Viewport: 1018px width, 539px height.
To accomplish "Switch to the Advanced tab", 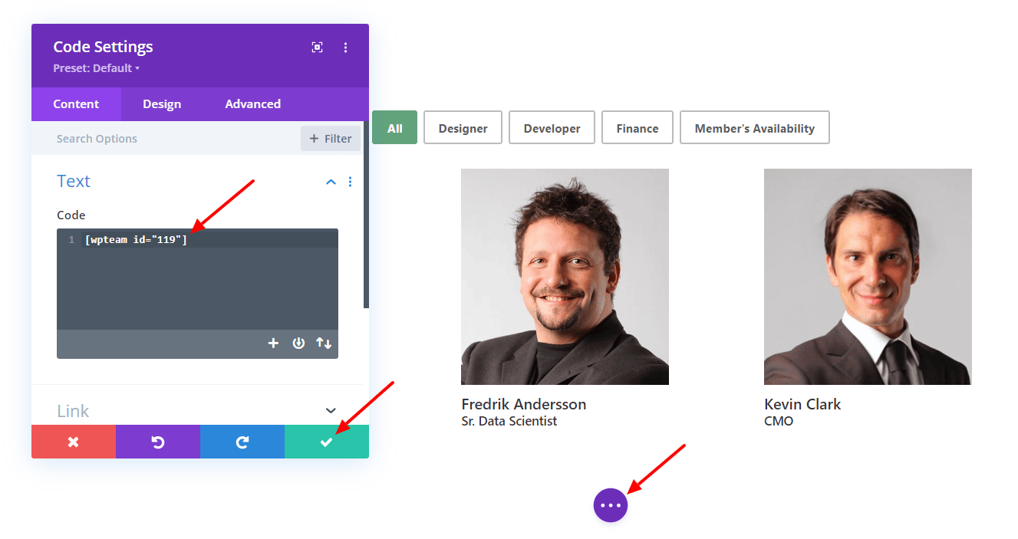I will (x=253, y=104).
